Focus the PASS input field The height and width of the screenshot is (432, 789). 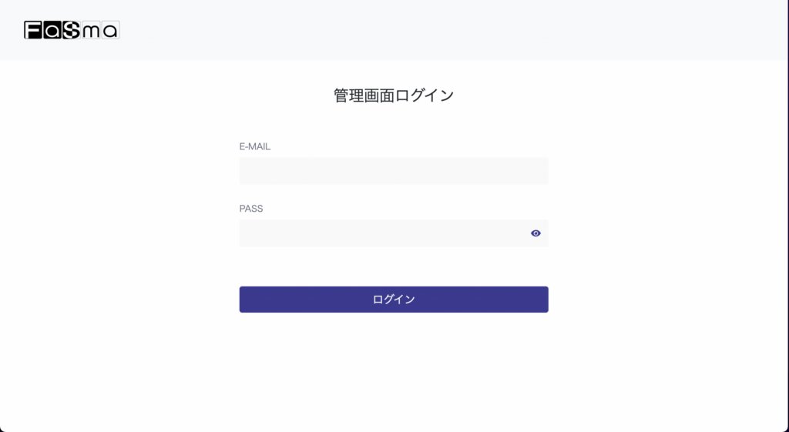pyautogui.click(x=381, y=233)
